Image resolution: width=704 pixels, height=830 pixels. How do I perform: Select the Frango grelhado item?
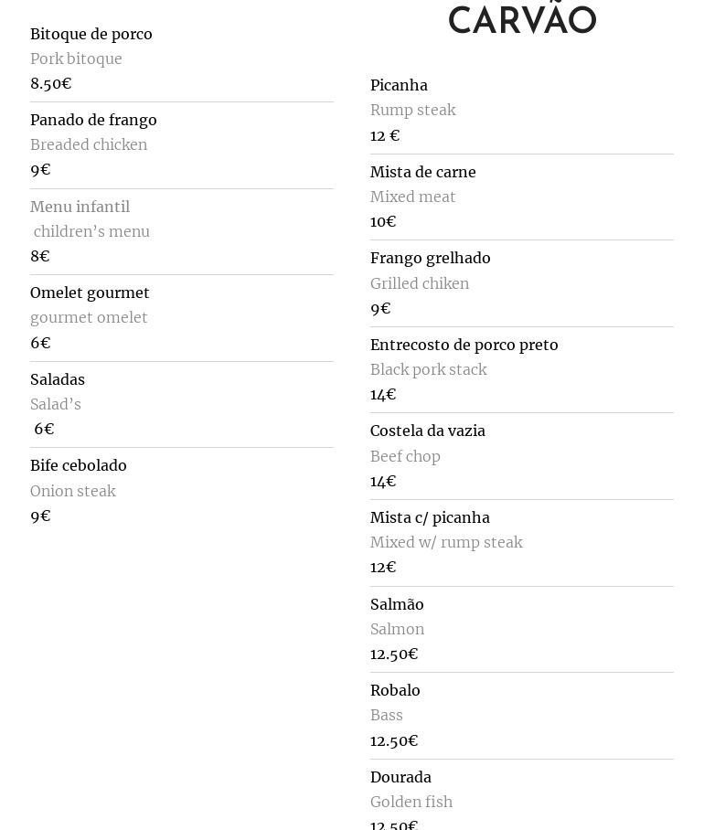[x=431, y=258]
